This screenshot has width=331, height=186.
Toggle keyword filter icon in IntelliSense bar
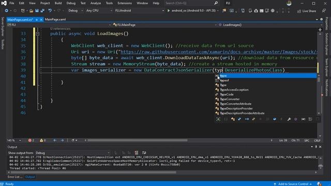pos(310,119)
